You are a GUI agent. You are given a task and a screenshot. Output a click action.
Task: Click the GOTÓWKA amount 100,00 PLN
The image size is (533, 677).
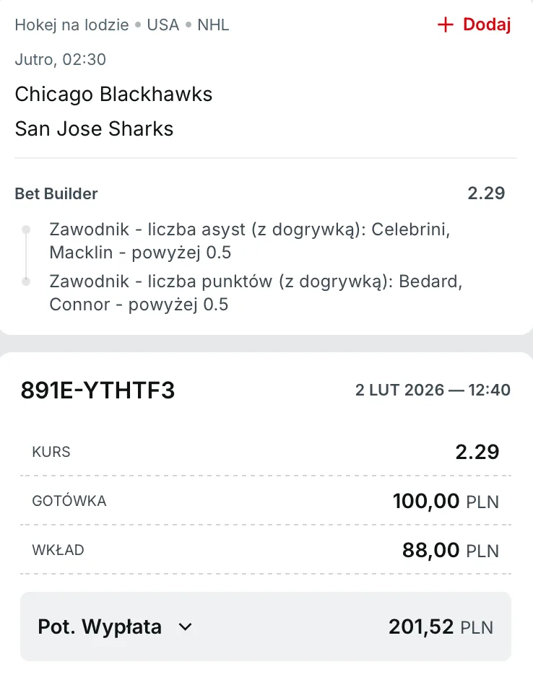446,500
